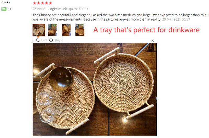This screenshot has height=138, width=209.
Task: Click the rotate Right icon
Action: (x=51, y=40)
